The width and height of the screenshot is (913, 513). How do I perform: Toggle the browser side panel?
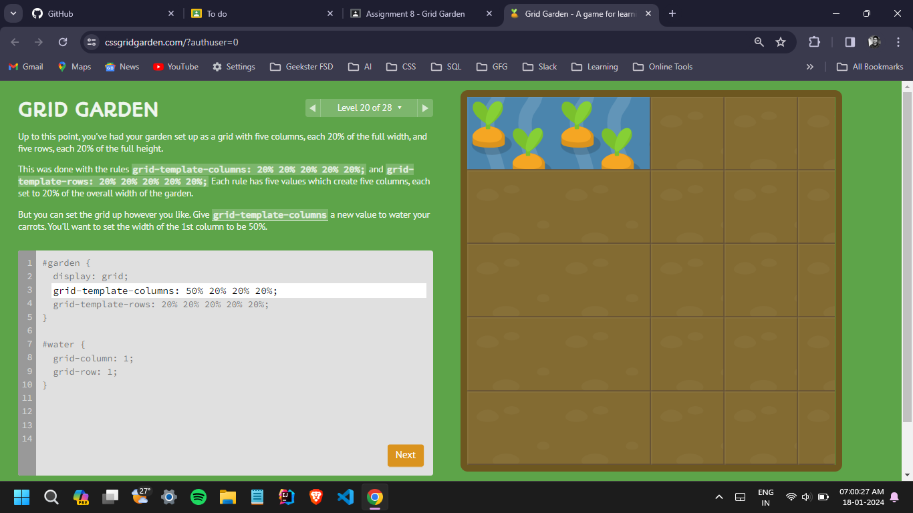click(x=850, y=42)
